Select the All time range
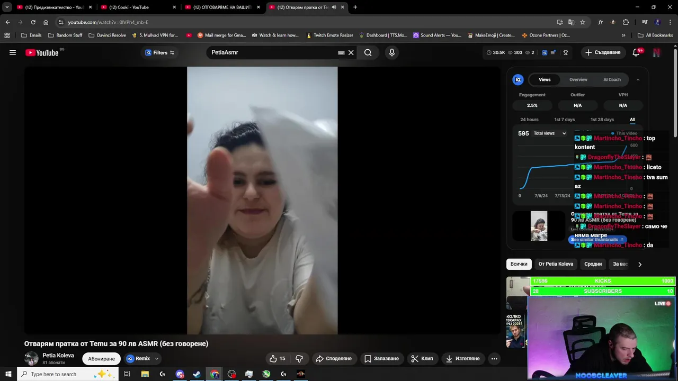 632,120
